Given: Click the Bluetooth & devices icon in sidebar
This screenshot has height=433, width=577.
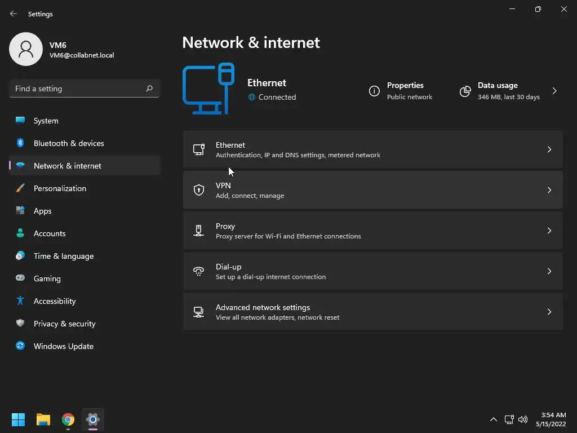Looking at the screenshot, I should pyautogui.click(x=20, y=143).
